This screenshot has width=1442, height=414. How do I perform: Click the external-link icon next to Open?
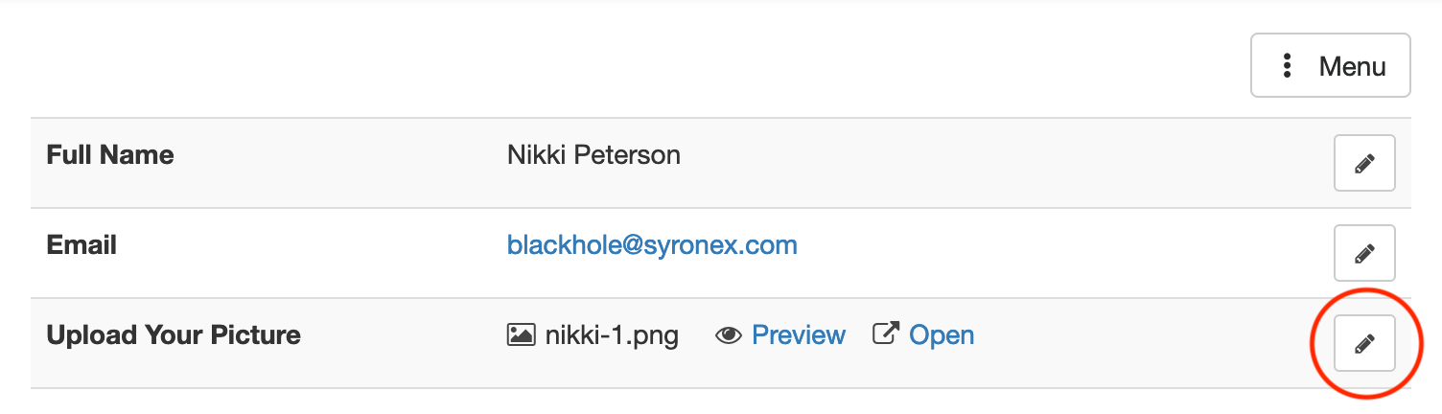[885, 334]
